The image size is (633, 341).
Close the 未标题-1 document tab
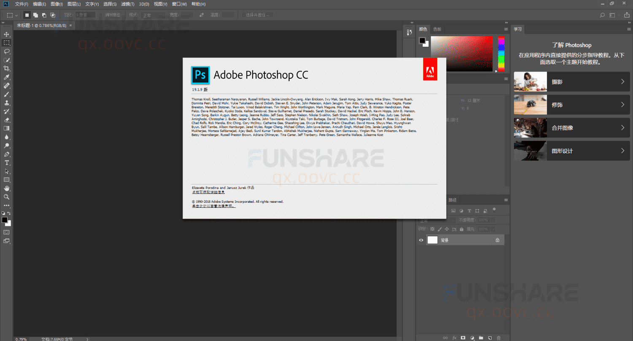(x=71, y=25)
